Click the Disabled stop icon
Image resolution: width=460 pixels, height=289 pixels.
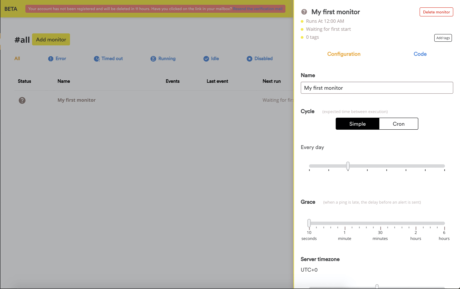coord(249,59)
